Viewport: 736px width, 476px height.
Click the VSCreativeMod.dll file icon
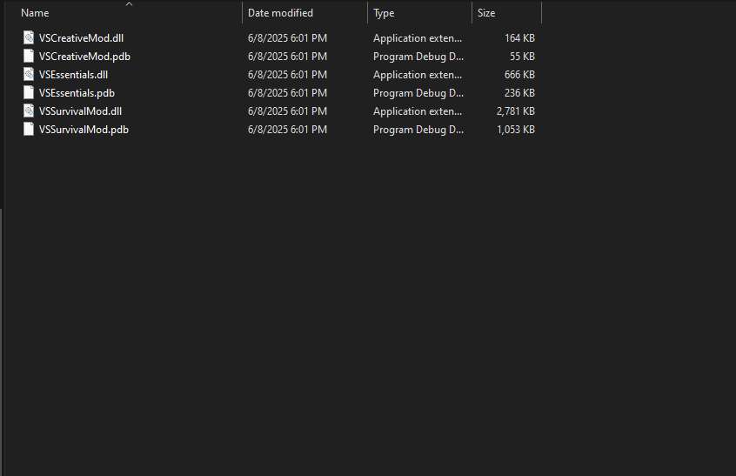(x=29, y=38)
